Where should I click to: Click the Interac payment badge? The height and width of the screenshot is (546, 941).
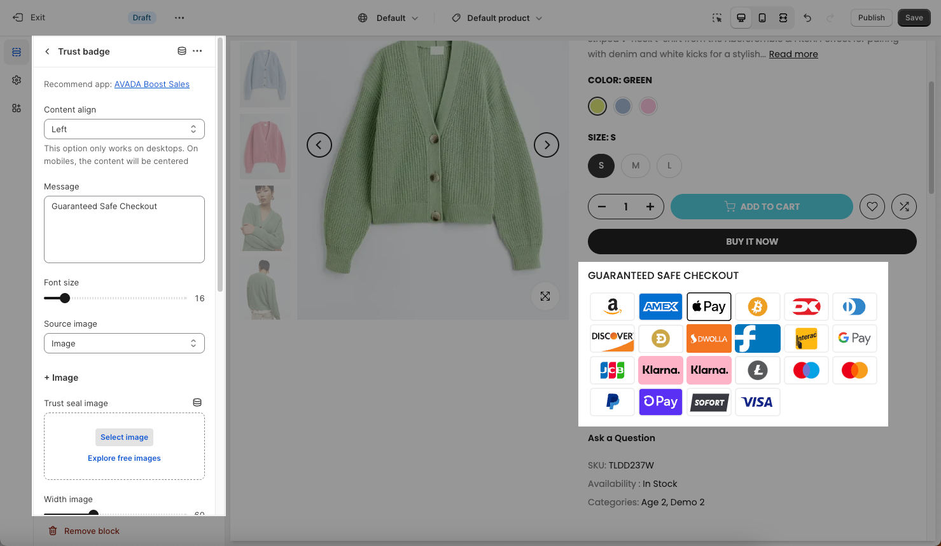pyautogui.click(x=805, y=338)
